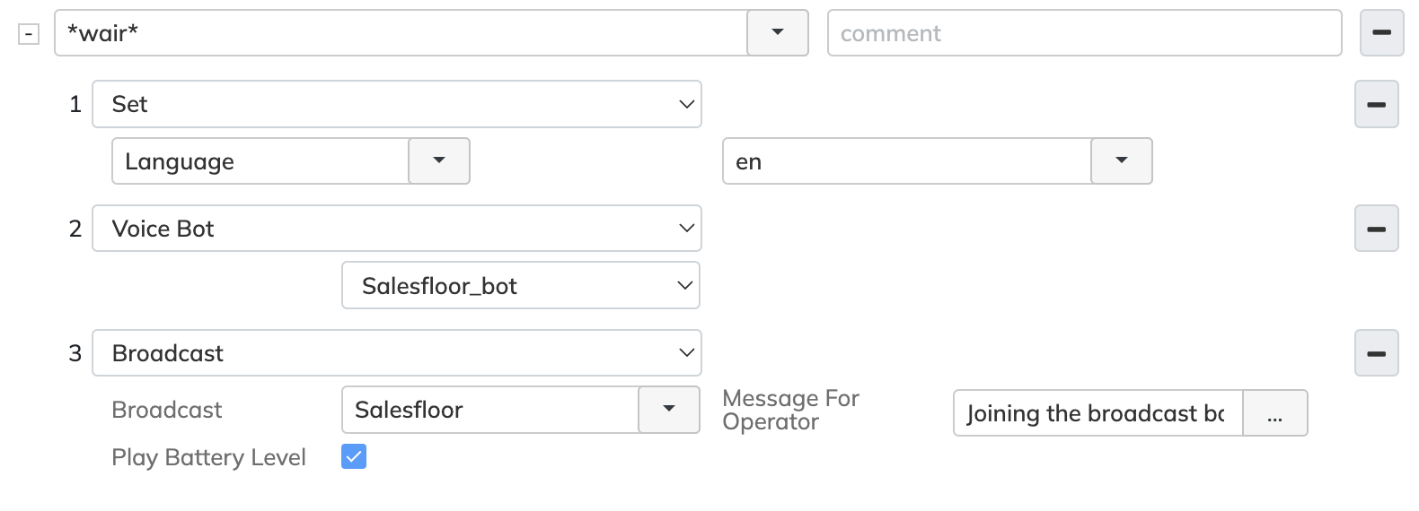Open the *wair* trigger dropdown arrow
This screenshot has width=1419, height=511.
pos(778,33)
